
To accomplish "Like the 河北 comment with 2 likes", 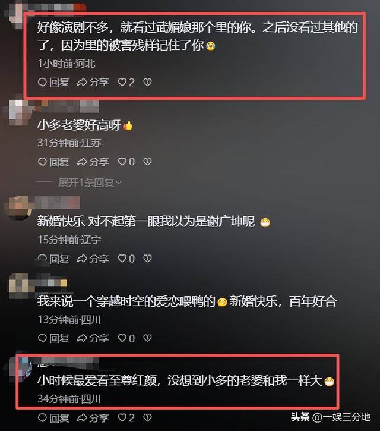I will (126, 82).
